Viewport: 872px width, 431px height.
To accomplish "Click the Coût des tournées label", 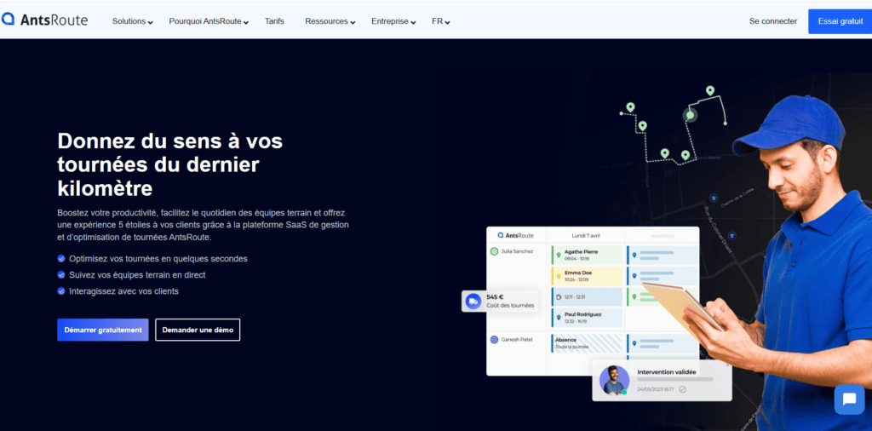I will (510, 305).
